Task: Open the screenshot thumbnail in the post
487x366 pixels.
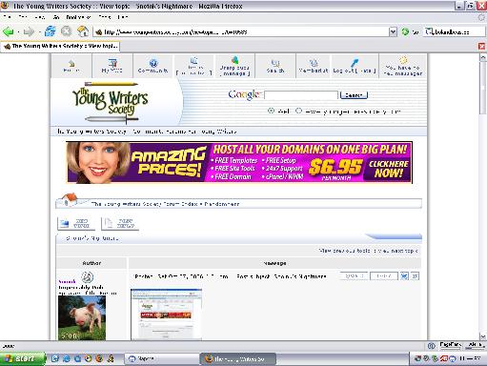Action: pos(166,314)
